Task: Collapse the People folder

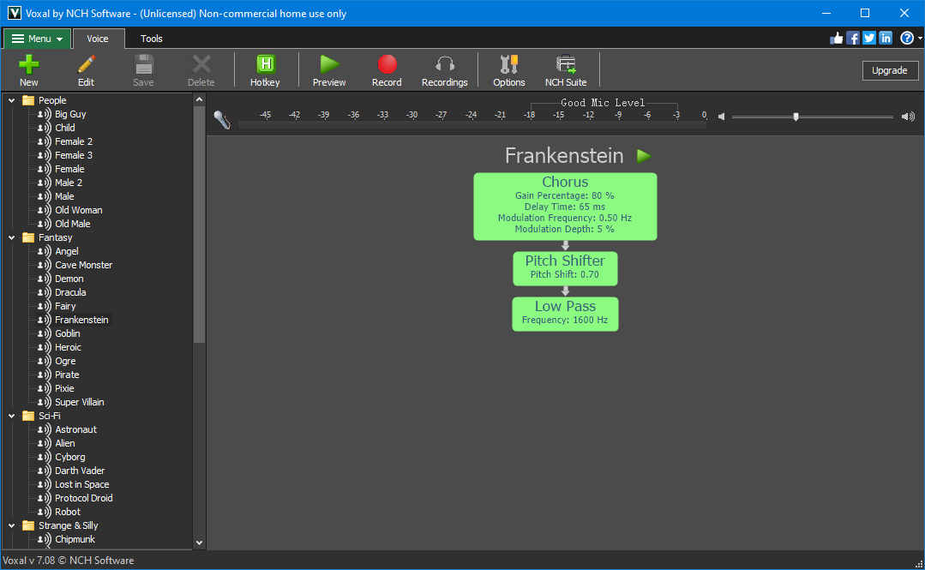Action: (x=11, y=100)
